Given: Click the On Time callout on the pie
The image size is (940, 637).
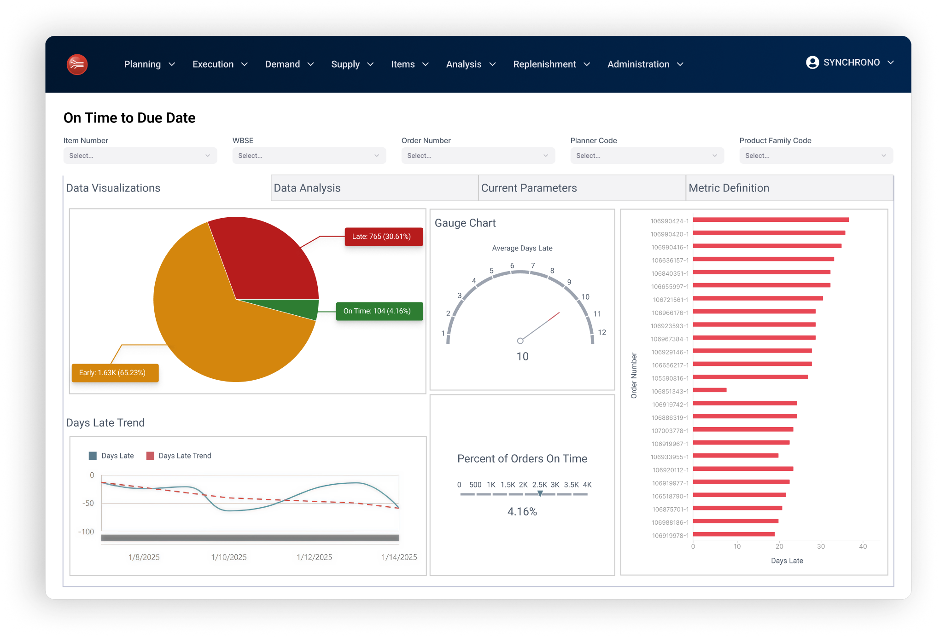Looking at the screenshot, I should [x=379, y=311].
